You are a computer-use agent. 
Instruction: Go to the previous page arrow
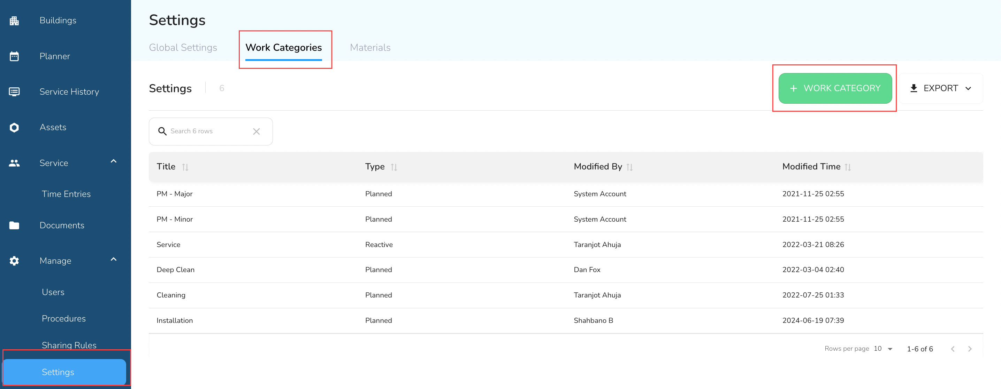point(953,349)
